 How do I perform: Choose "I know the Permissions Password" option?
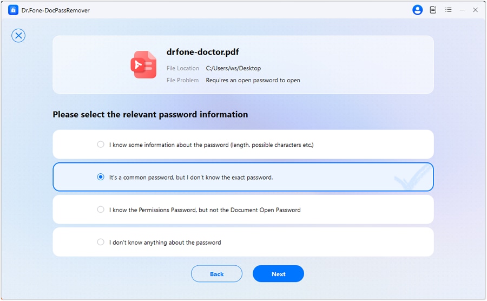pyautogui.click(x=101, y=210)
